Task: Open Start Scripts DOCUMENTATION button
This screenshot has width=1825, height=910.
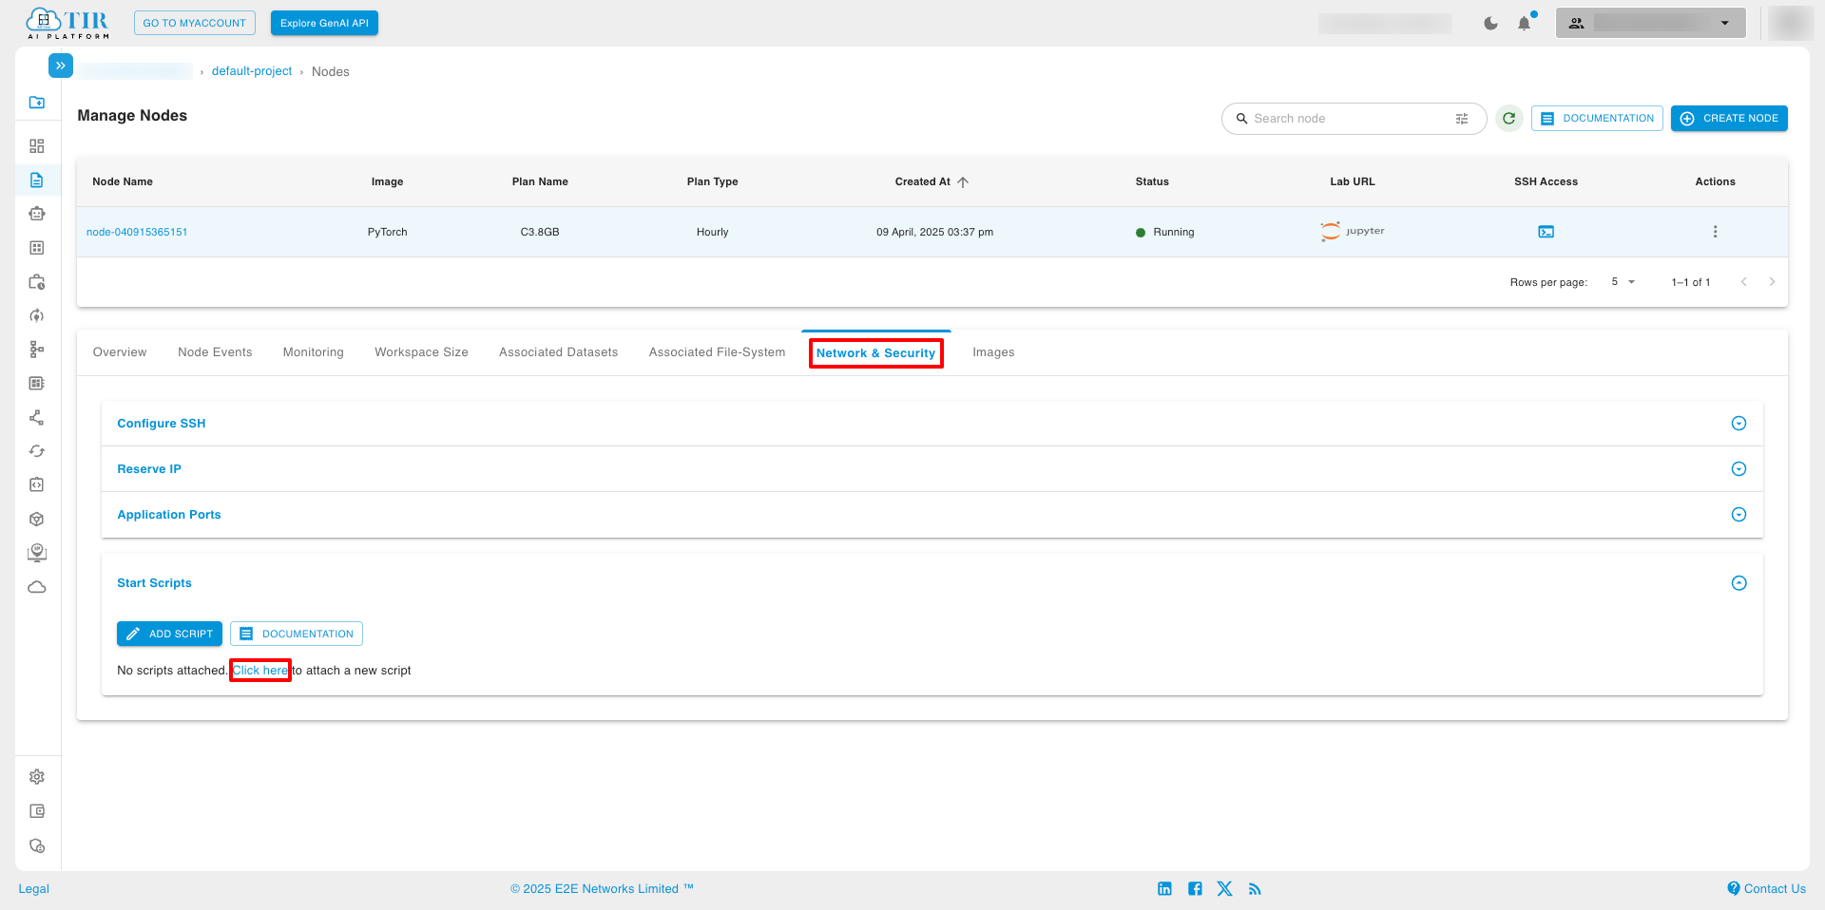Action: (x=297, y=634)
